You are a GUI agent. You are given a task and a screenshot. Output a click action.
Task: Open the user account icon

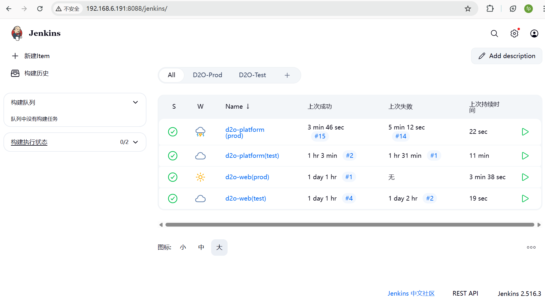(x=534, y=34)
